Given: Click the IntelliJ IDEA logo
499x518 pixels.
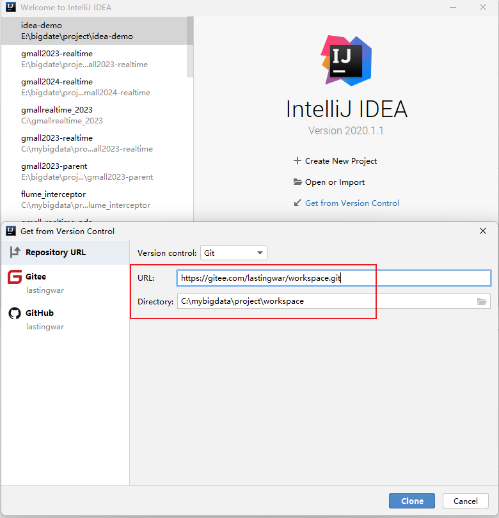Looking at the screenshot, I should 346,60.
